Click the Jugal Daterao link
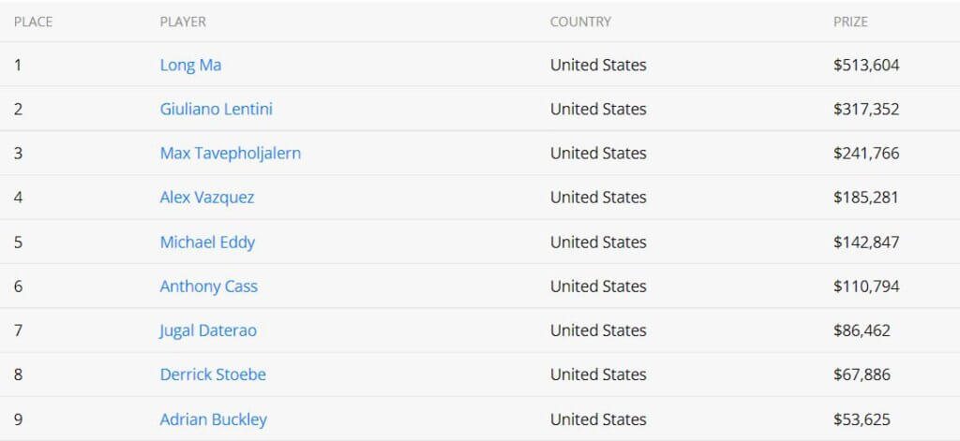960x441 pixels. (208, 331)
